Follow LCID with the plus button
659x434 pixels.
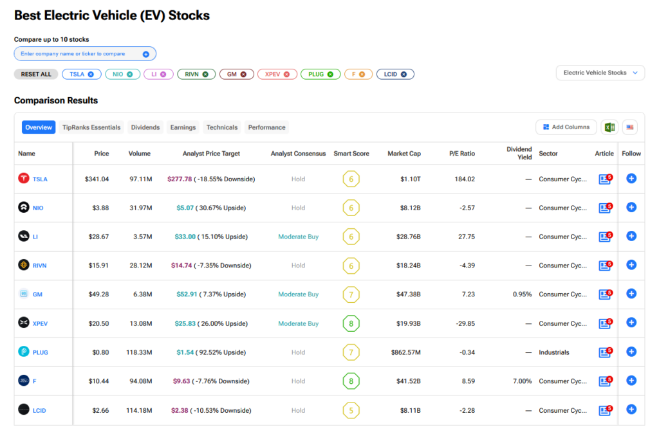pyautogui.click(x=631, y=409)
